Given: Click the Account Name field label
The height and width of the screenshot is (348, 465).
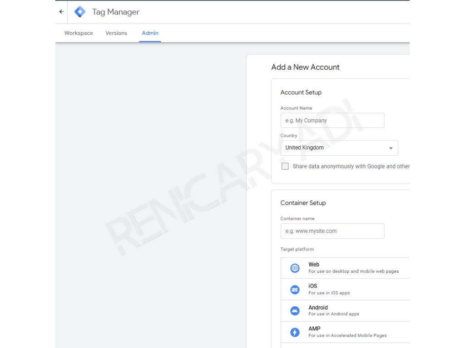Looking at the screenshot, I should click(296, 108).
